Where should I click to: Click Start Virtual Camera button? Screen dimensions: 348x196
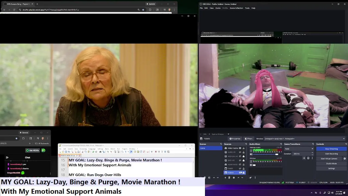(x=329, y=159)
